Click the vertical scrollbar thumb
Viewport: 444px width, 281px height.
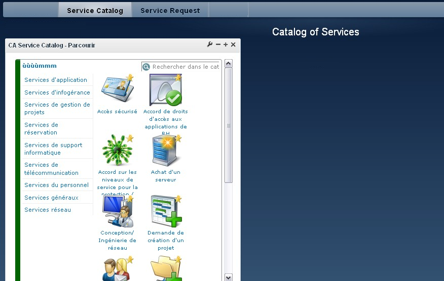tap(229, 126)
